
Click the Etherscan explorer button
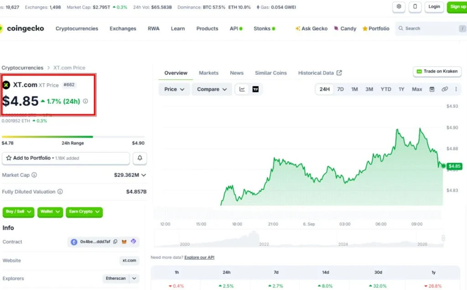click(x=115, y=279)
